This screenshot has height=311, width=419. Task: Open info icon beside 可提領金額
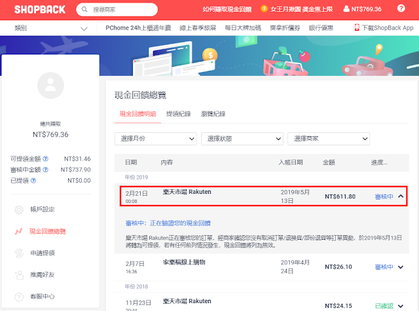coord(46,158)
